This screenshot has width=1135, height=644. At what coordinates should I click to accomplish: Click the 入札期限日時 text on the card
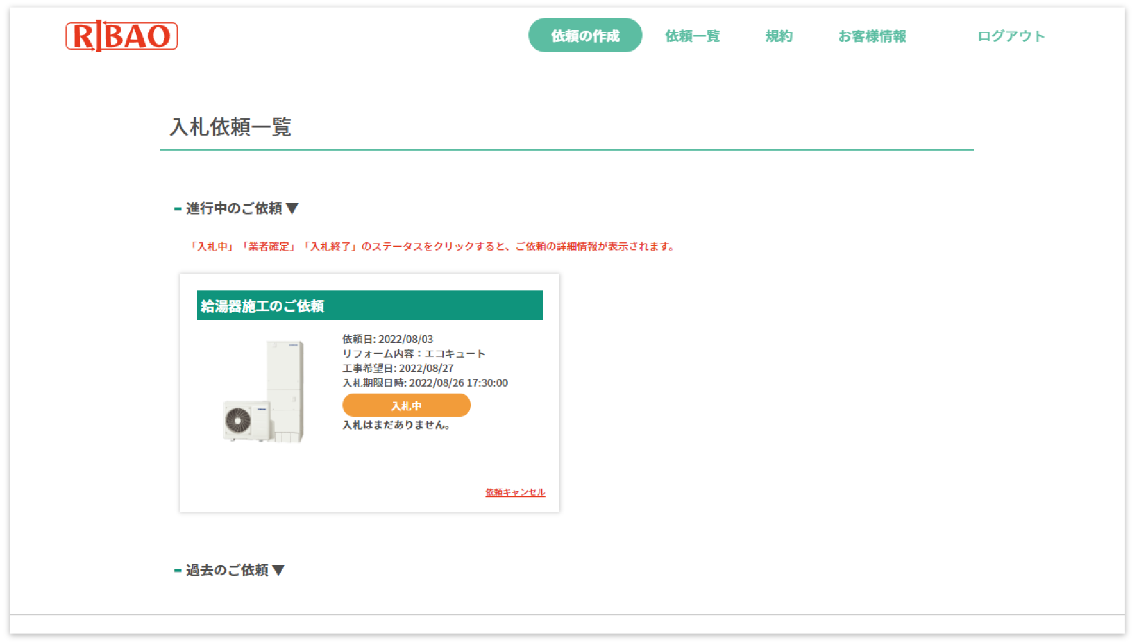coord(425,383)
